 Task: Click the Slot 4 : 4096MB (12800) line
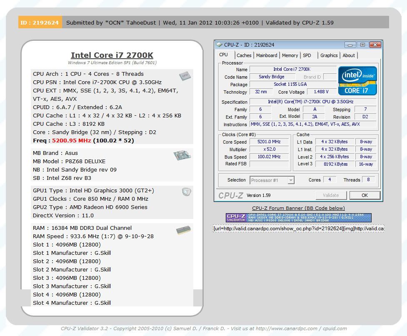67,295
